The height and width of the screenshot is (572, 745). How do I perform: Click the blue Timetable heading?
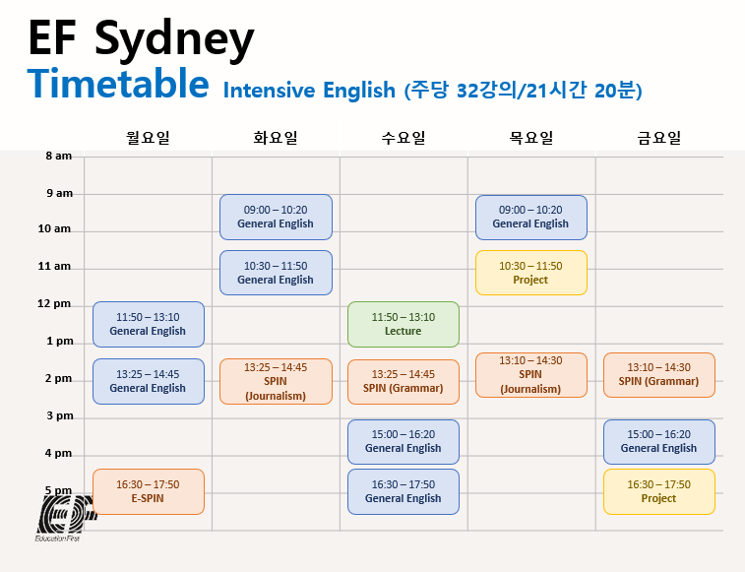point(118,84)
